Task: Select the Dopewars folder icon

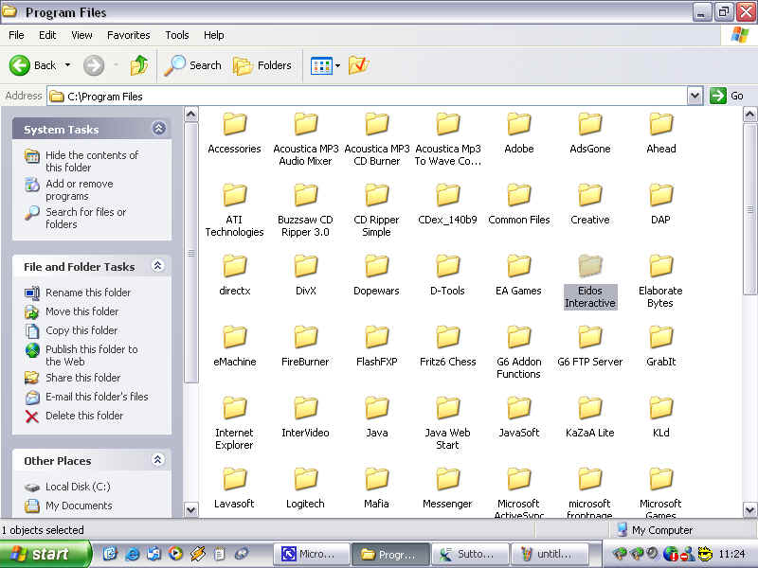Action: tap(376, 266)
